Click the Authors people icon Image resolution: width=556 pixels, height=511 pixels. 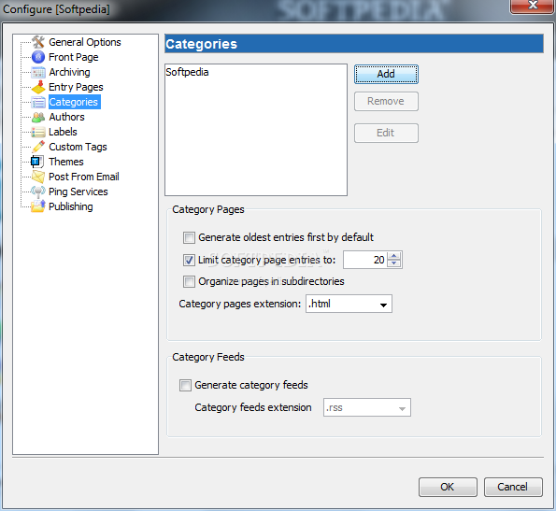click(x=38, y=117)
